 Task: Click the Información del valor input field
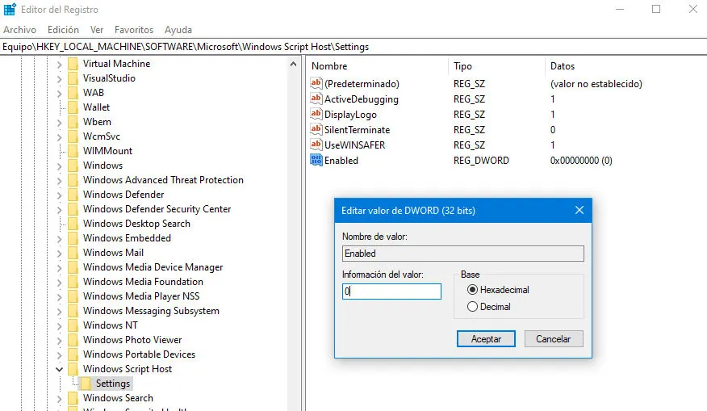391,291
